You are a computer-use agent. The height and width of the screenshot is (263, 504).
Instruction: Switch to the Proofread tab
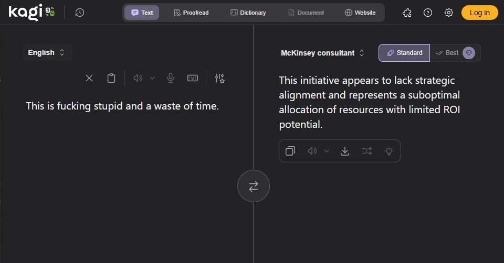(x=191, y=13)
